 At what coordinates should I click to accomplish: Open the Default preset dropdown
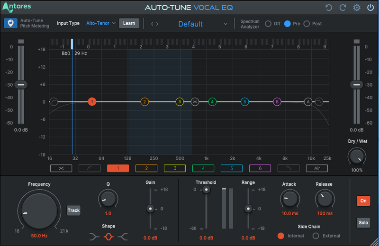(x=202, y=24)
